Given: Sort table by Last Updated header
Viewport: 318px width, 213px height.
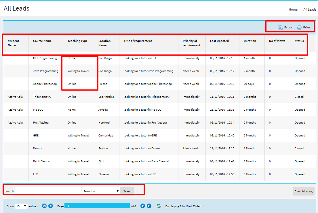Looking at the screenshot, I should 219,41.
